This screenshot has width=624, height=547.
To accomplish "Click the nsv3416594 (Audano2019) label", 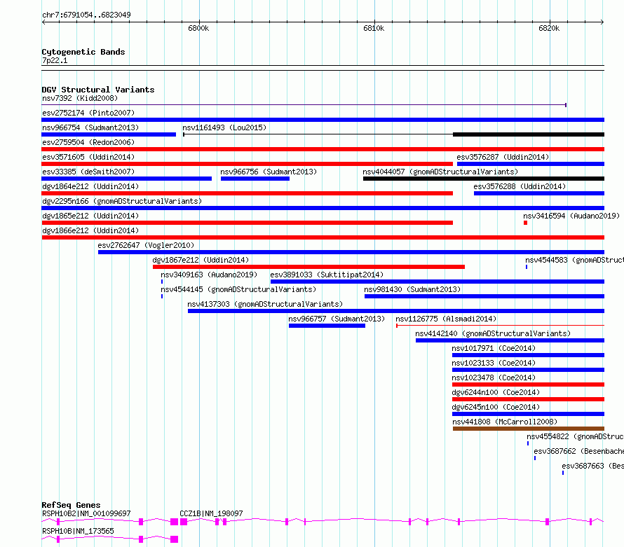I will pos(571,216).
